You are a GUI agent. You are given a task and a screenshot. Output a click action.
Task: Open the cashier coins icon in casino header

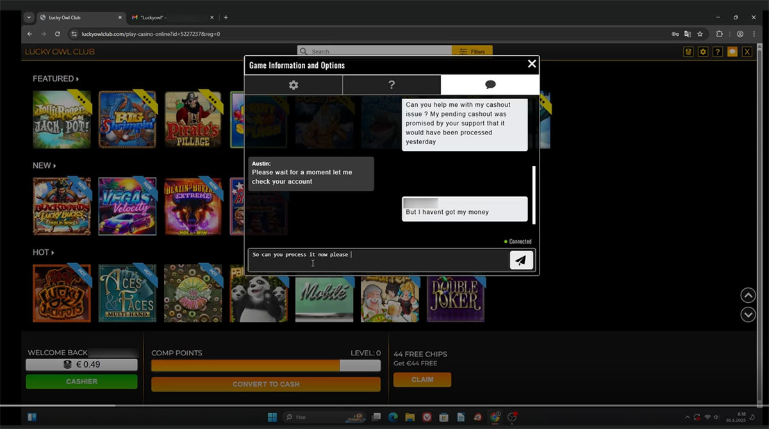coord(689,52)
